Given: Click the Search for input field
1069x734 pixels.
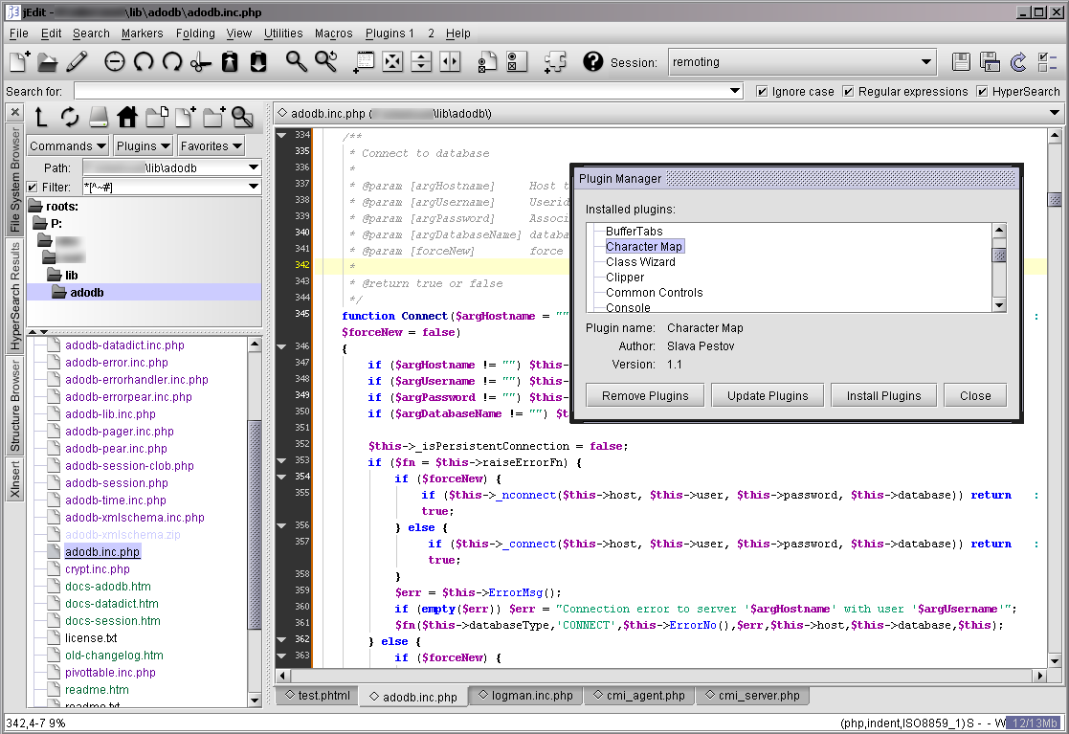Looking at the screenshot, I should 402,91.
